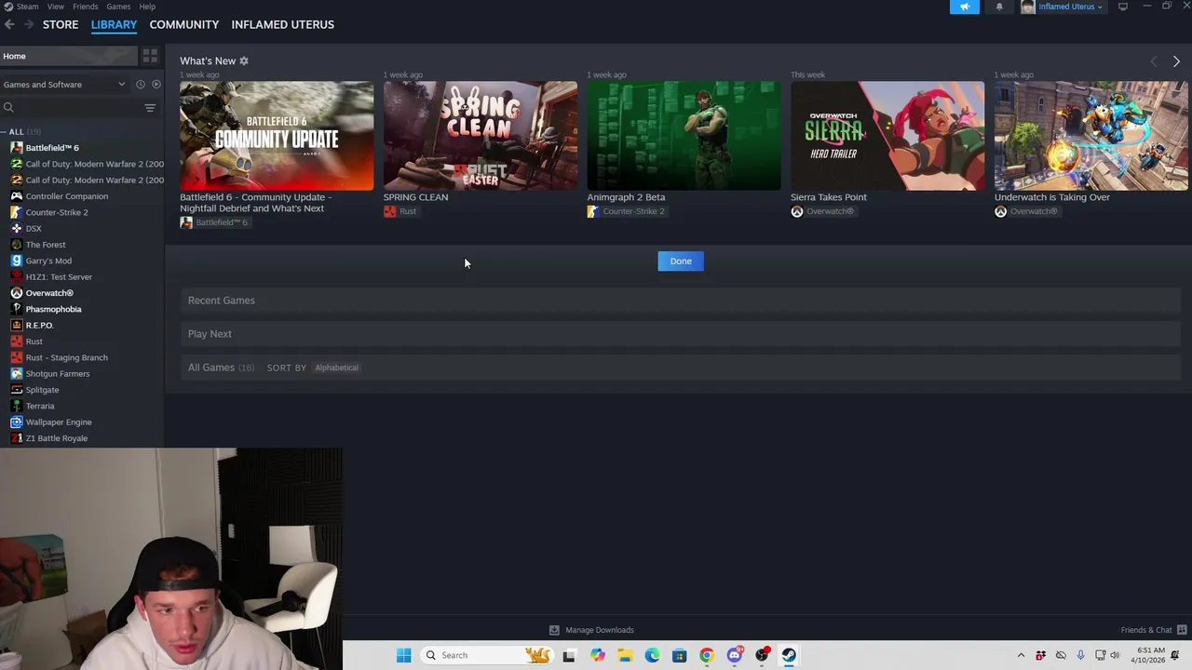This screenshot has width=1192, height=670.
Task: Open INFLAMED UTERUS profile tab
Action: pos(283,24)
